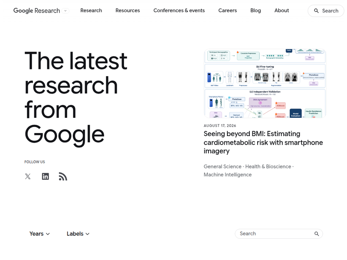This screenshot has height=260, width=347.
Task: Open the Resources menu
Action: [128, 10]
